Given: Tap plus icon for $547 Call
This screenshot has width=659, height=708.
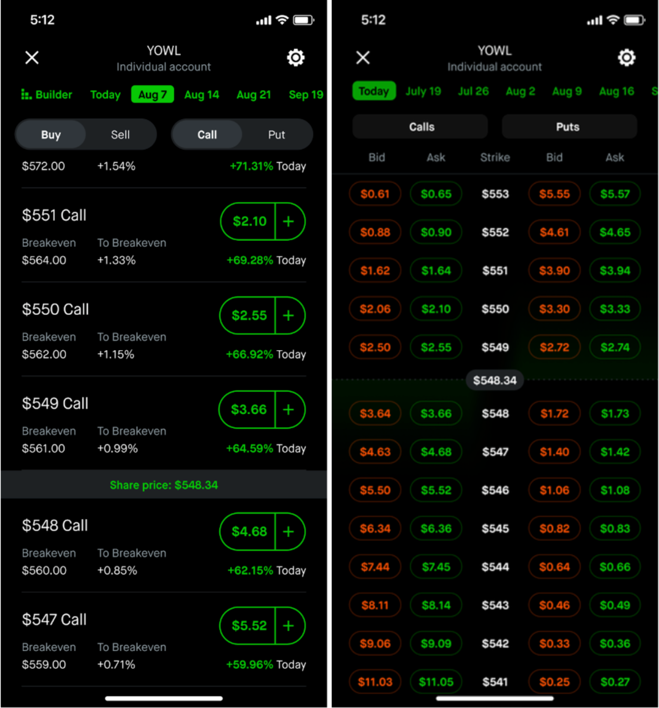Looking at the screenshot, I should click(x=289, y=626).
